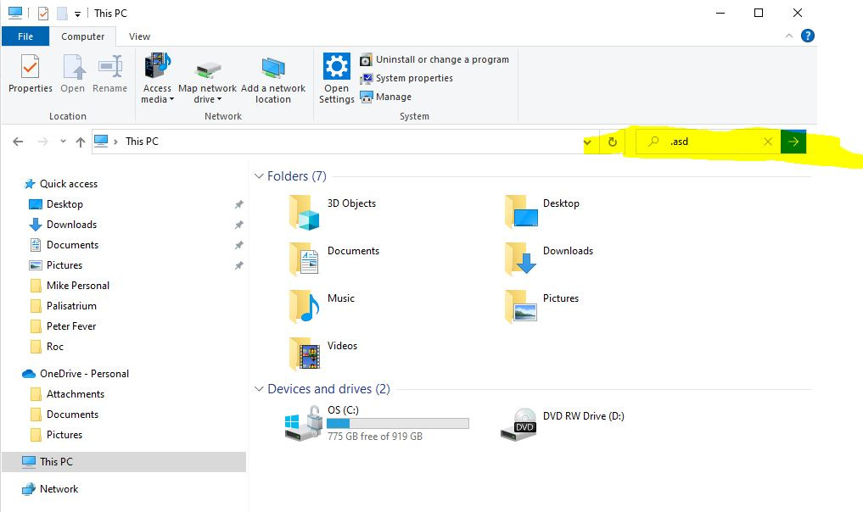Select the Videos folder
Viewport: 863px width, 512px height.
(323, 353)
